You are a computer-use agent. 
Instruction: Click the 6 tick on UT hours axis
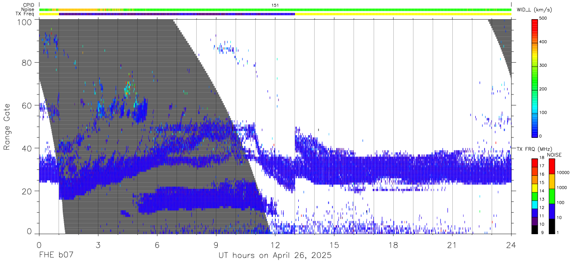(x=157, y=245)
